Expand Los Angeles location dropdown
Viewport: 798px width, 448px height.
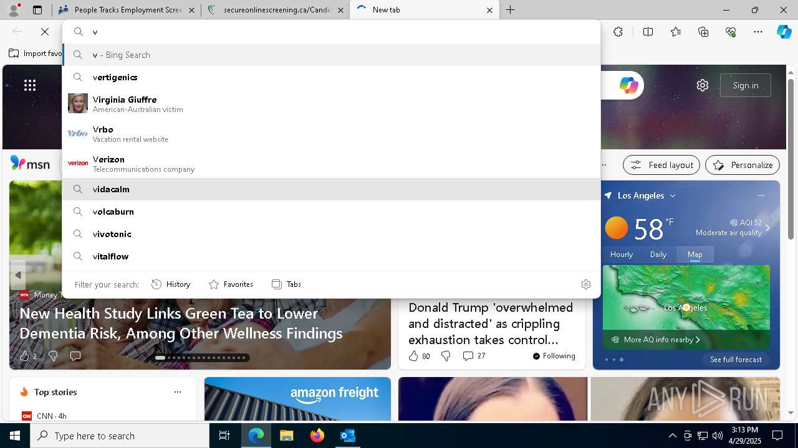(673, 195)
